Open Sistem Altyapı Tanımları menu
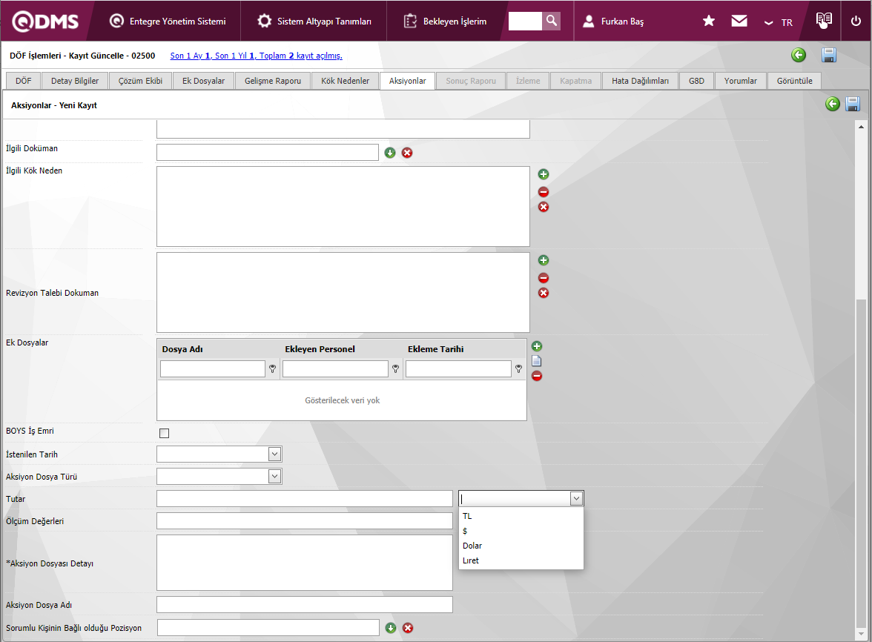 point(314,21)
